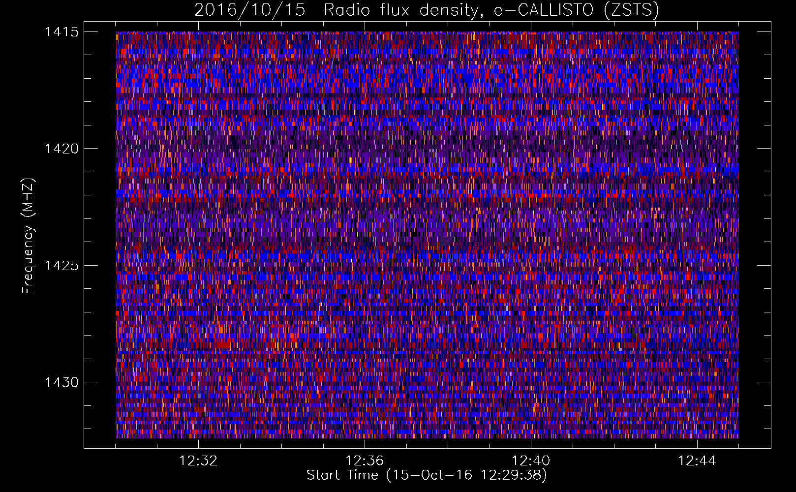This screenshot has height=492, width=796.
Task: Click the 12:40 time tick label
Action: tap(531, 461)
